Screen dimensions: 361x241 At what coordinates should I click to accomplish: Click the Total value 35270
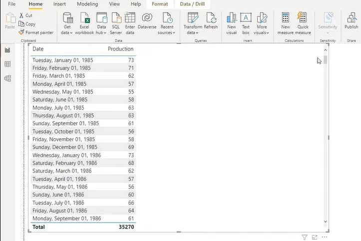point(126,227)
